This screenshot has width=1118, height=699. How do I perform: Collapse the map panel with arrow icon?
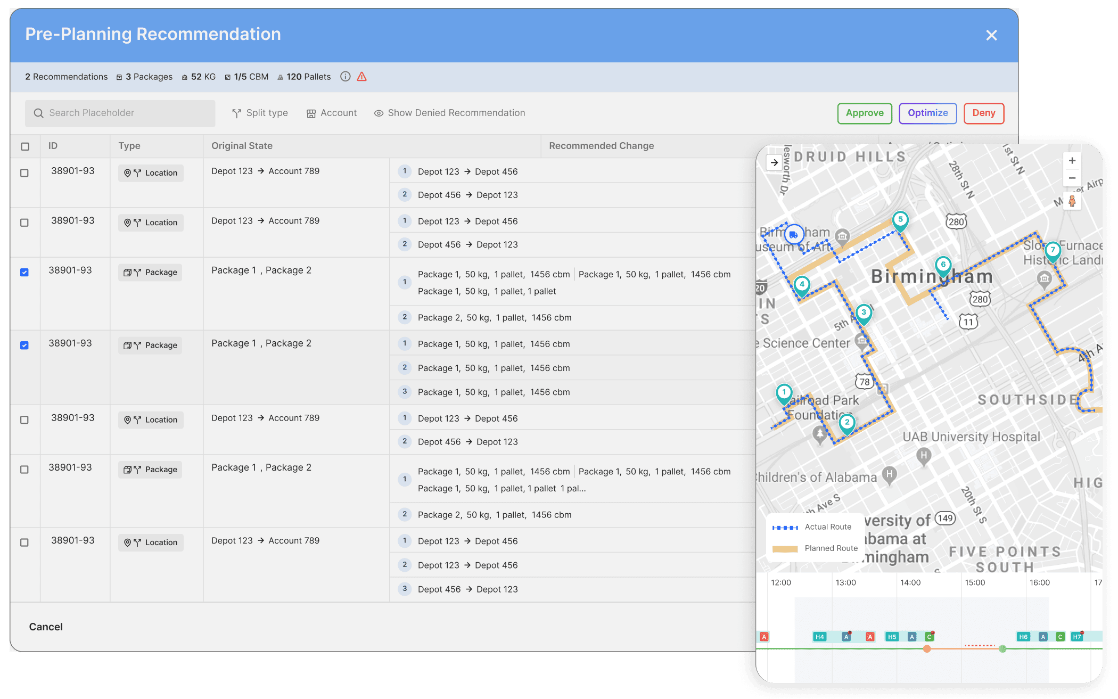click(x=774, y=163)
